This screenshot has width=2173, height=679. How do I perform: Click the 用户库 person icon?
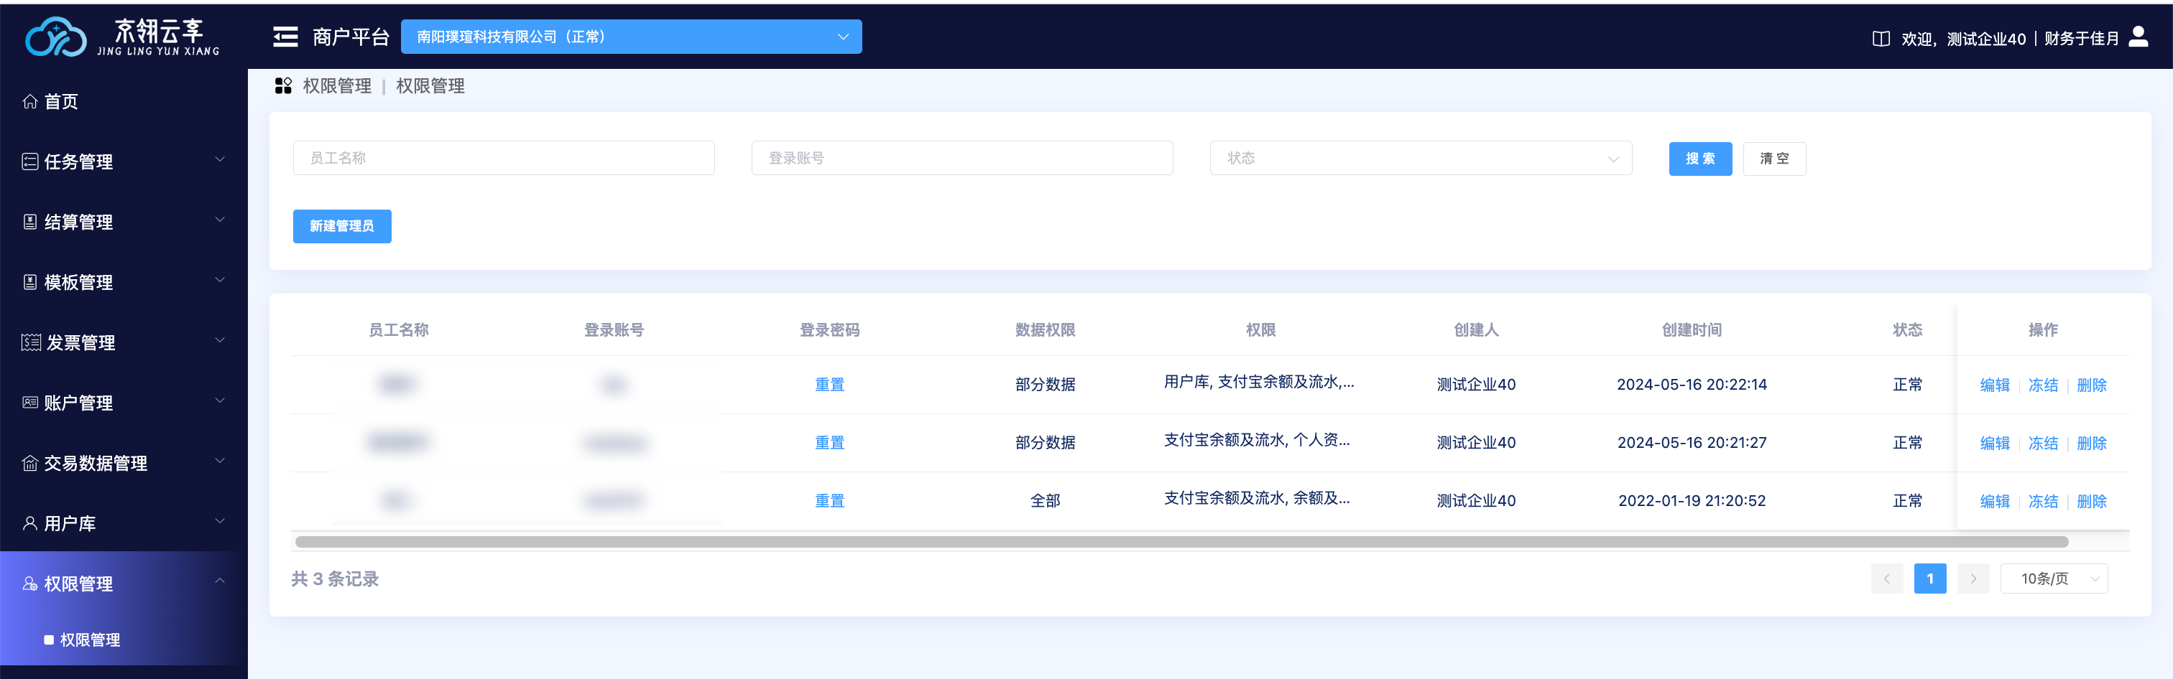[29, 523]
